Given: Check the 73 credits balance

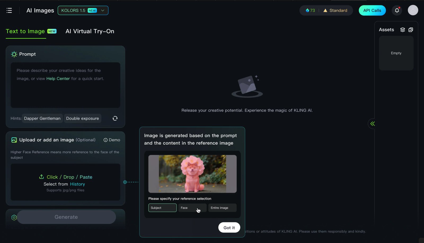Looking at the screenshot, I should click(310, 10).
